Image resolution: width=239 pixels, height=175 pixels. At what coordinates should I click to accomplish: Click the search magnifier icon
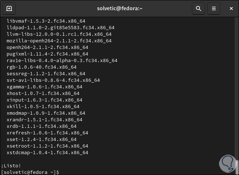(x=198, y=8)
